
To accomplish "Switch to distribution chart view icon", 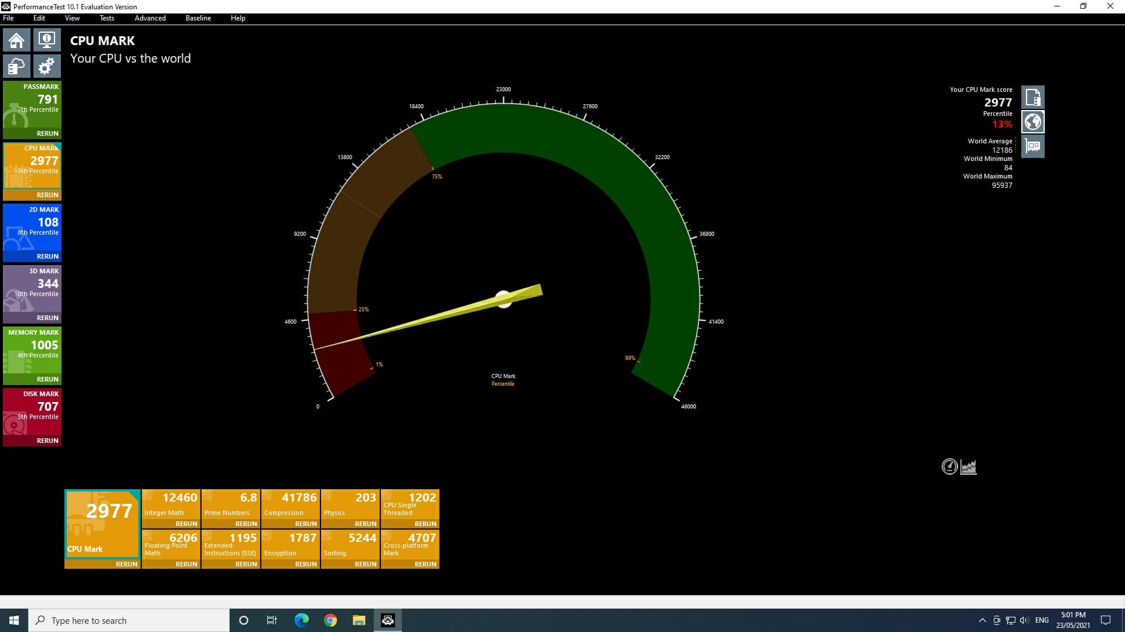I will coord(969,466).
